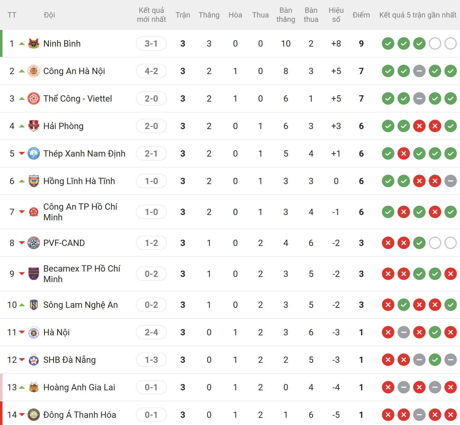Click the Hải Phòng club crest

(34, 126)
